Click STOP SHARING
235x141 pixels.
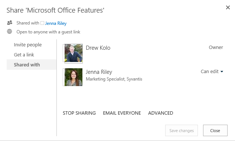click(x=79, y=113)
